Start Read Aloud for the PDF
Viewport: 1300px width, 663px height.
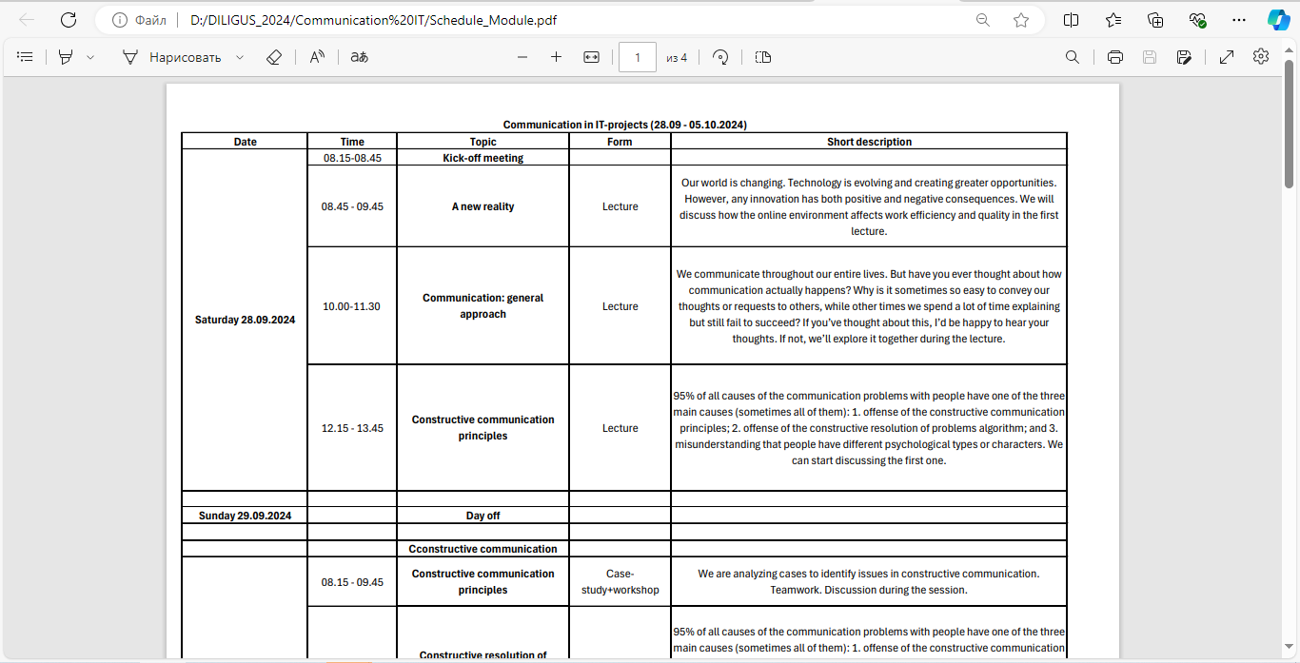coord(317,57)
